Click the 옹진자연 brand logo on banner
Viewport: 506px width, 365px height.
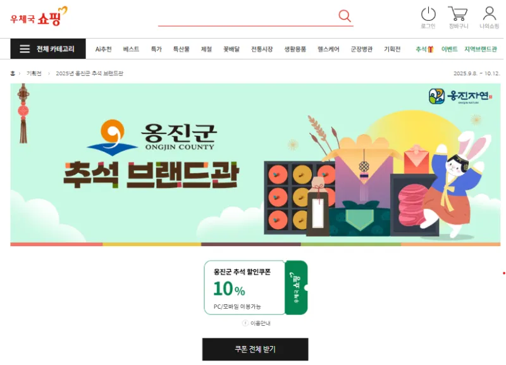coord(460,97)
